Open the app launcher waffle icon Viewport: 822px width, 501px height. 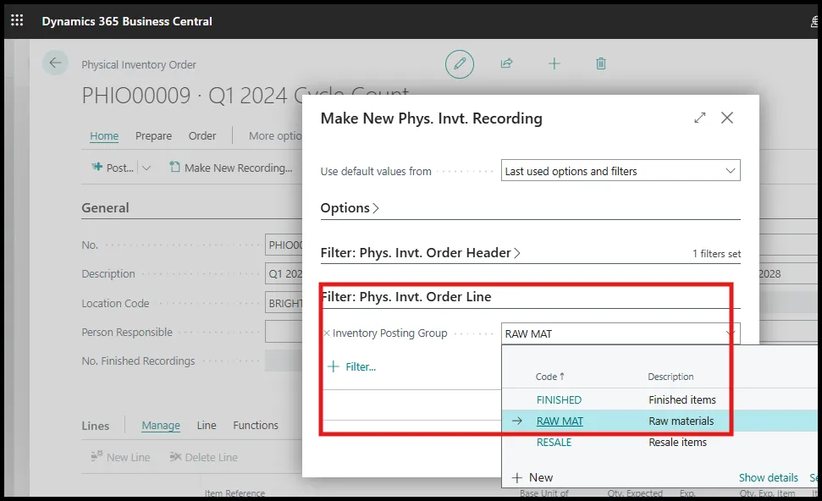point(17,20)
